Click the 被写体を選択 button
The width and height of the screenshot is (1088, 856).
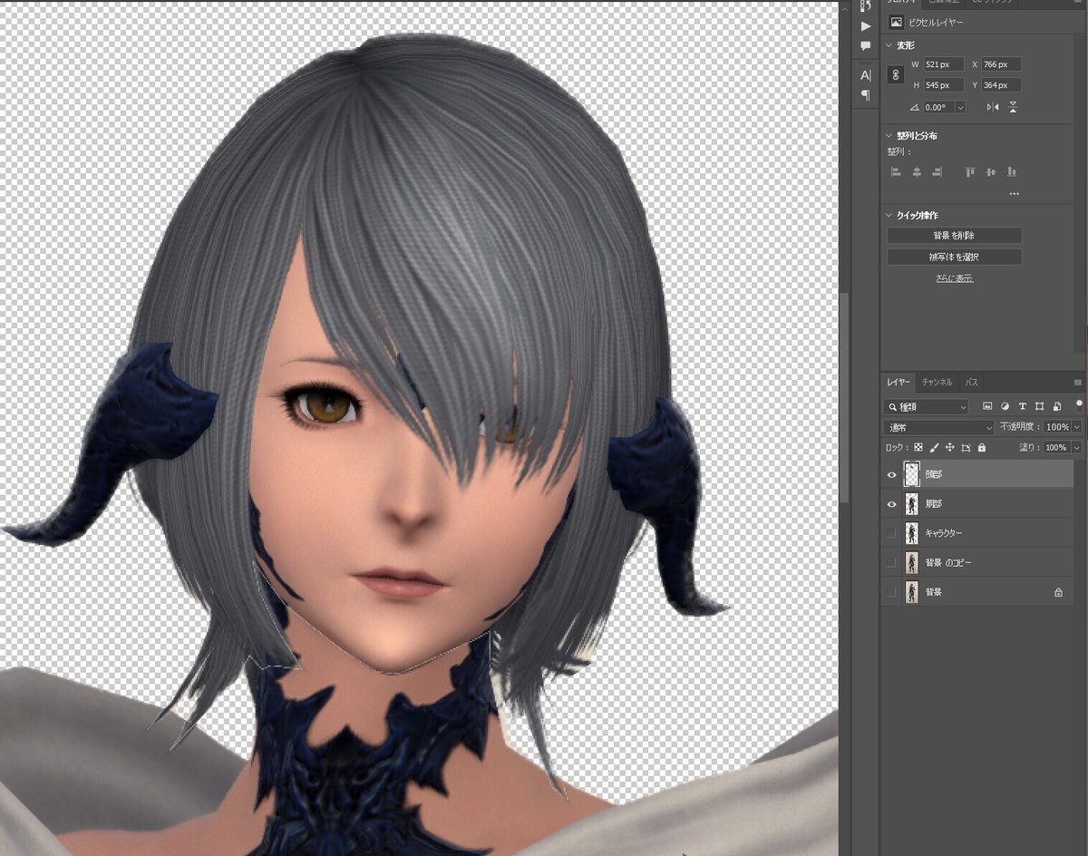(x=954, y=257)
